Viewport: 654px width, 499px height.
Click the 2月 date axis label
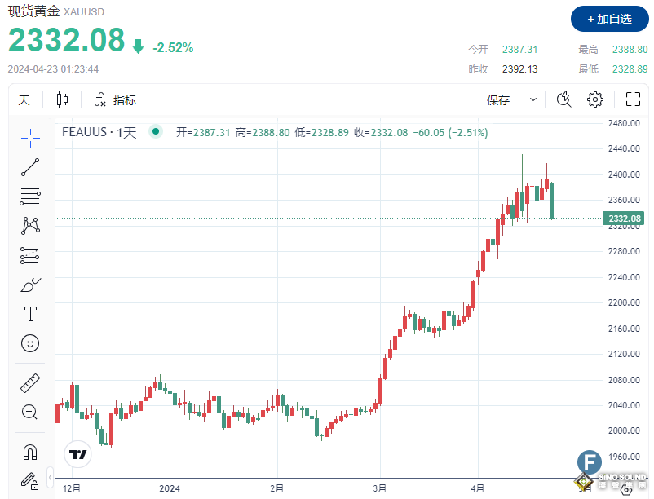click(277, 488)
